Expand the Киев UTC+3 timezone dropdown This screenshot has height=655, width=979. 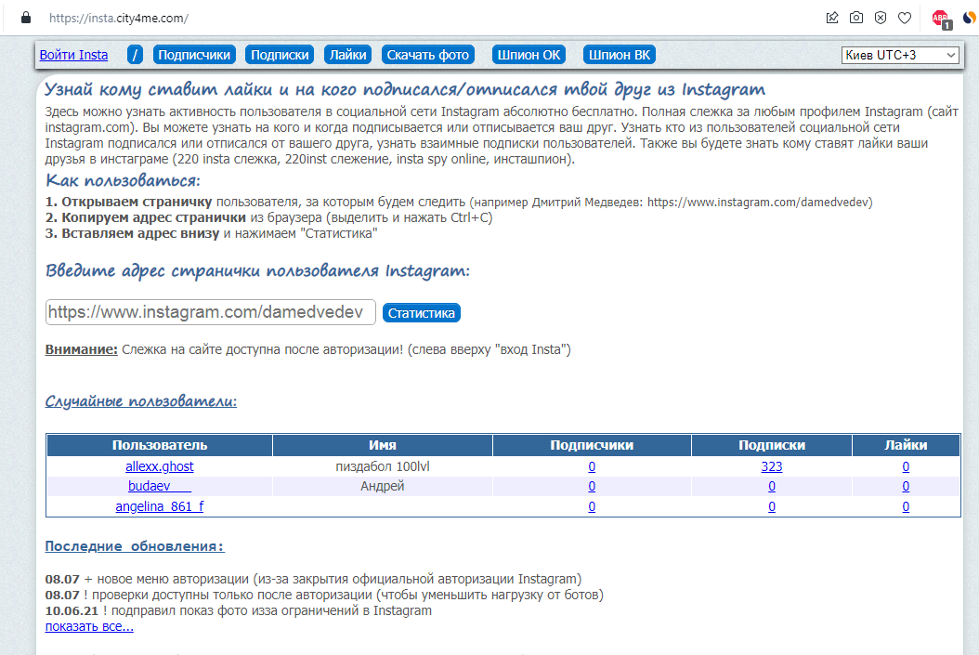pos(900,56)
